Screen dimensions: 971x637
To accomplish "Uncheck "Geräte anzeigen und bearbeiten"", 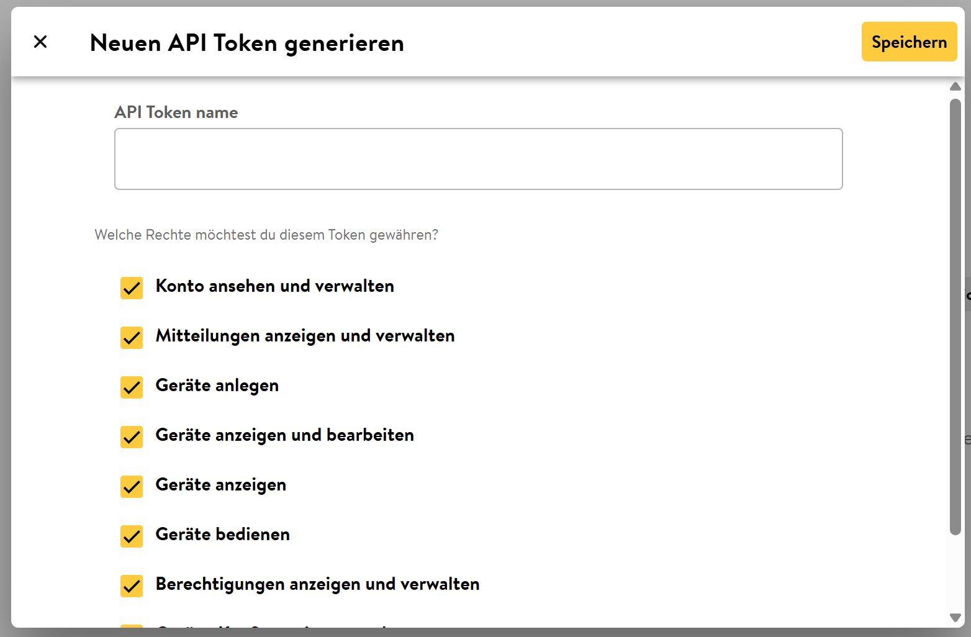I will click(x=131, y=437).
